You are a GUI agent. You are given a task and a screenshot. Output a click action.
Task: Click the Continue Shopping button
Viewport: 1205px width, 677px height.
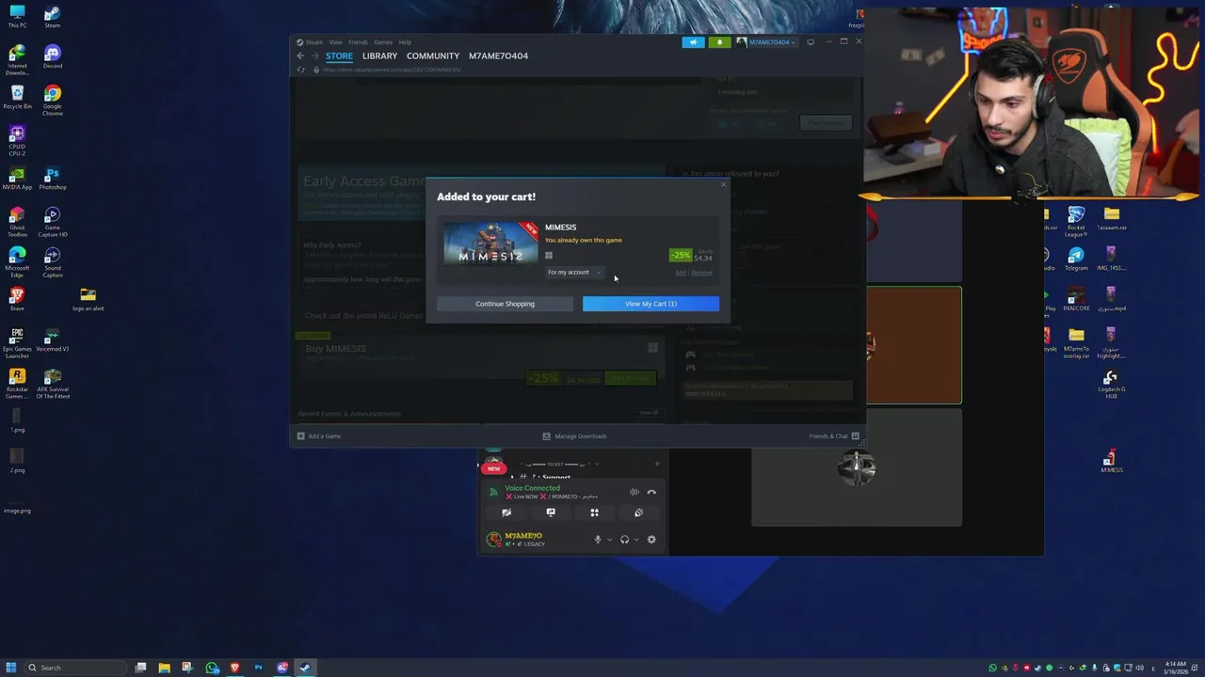coord(505,304)
